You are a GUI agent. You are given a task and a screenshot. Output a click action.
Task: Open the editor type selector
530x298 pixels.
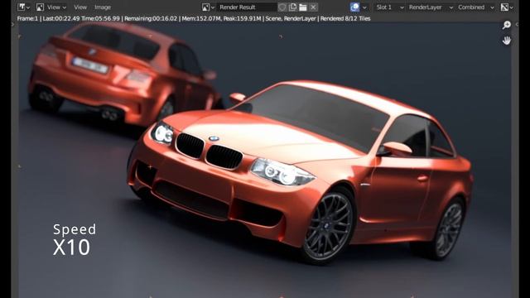point(23,7)
